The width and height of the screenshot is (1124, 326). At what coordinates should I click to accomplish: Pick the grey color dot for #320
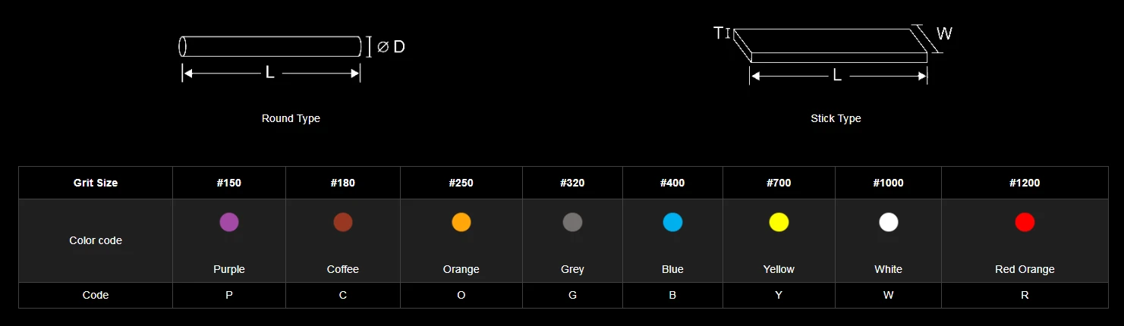click(x=572, y=222)
